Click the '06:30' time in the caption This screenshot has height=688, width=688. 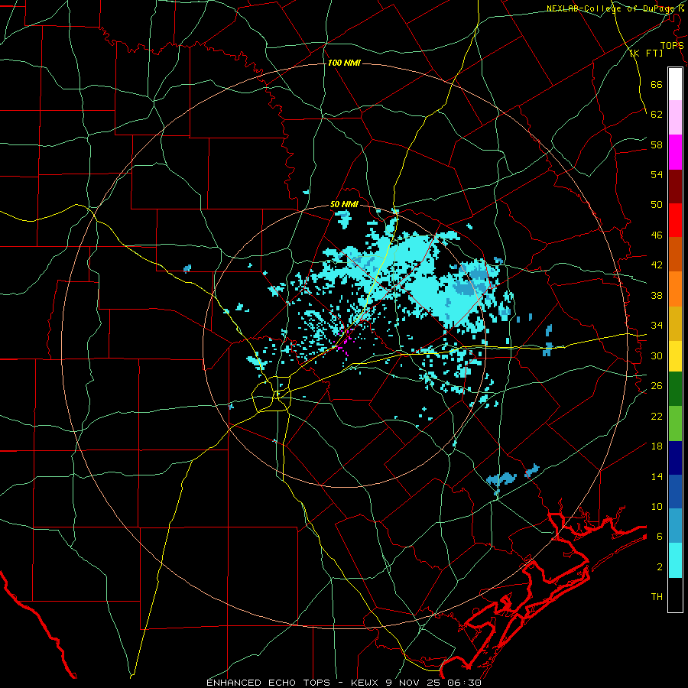coord(464,683)
